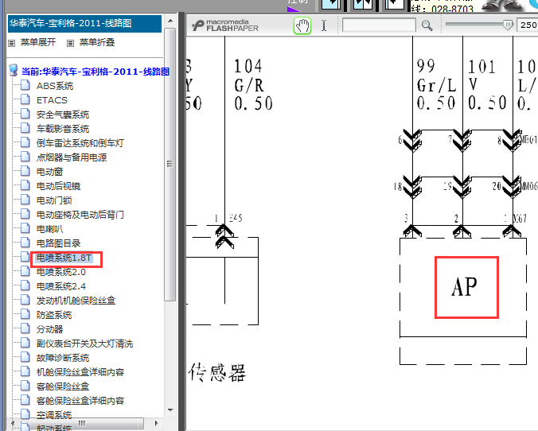This screenshot has height=431, width=538.
Task: Click the page icon beside ABS系统
Action: 25,85
